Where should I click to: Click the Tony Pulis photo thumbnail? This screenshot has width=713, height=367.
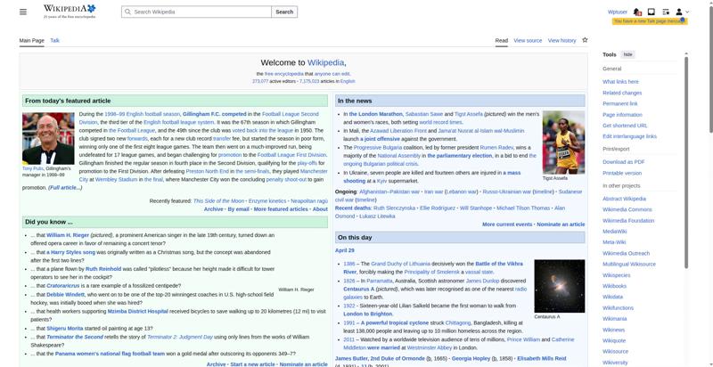[x=48, y=138]
